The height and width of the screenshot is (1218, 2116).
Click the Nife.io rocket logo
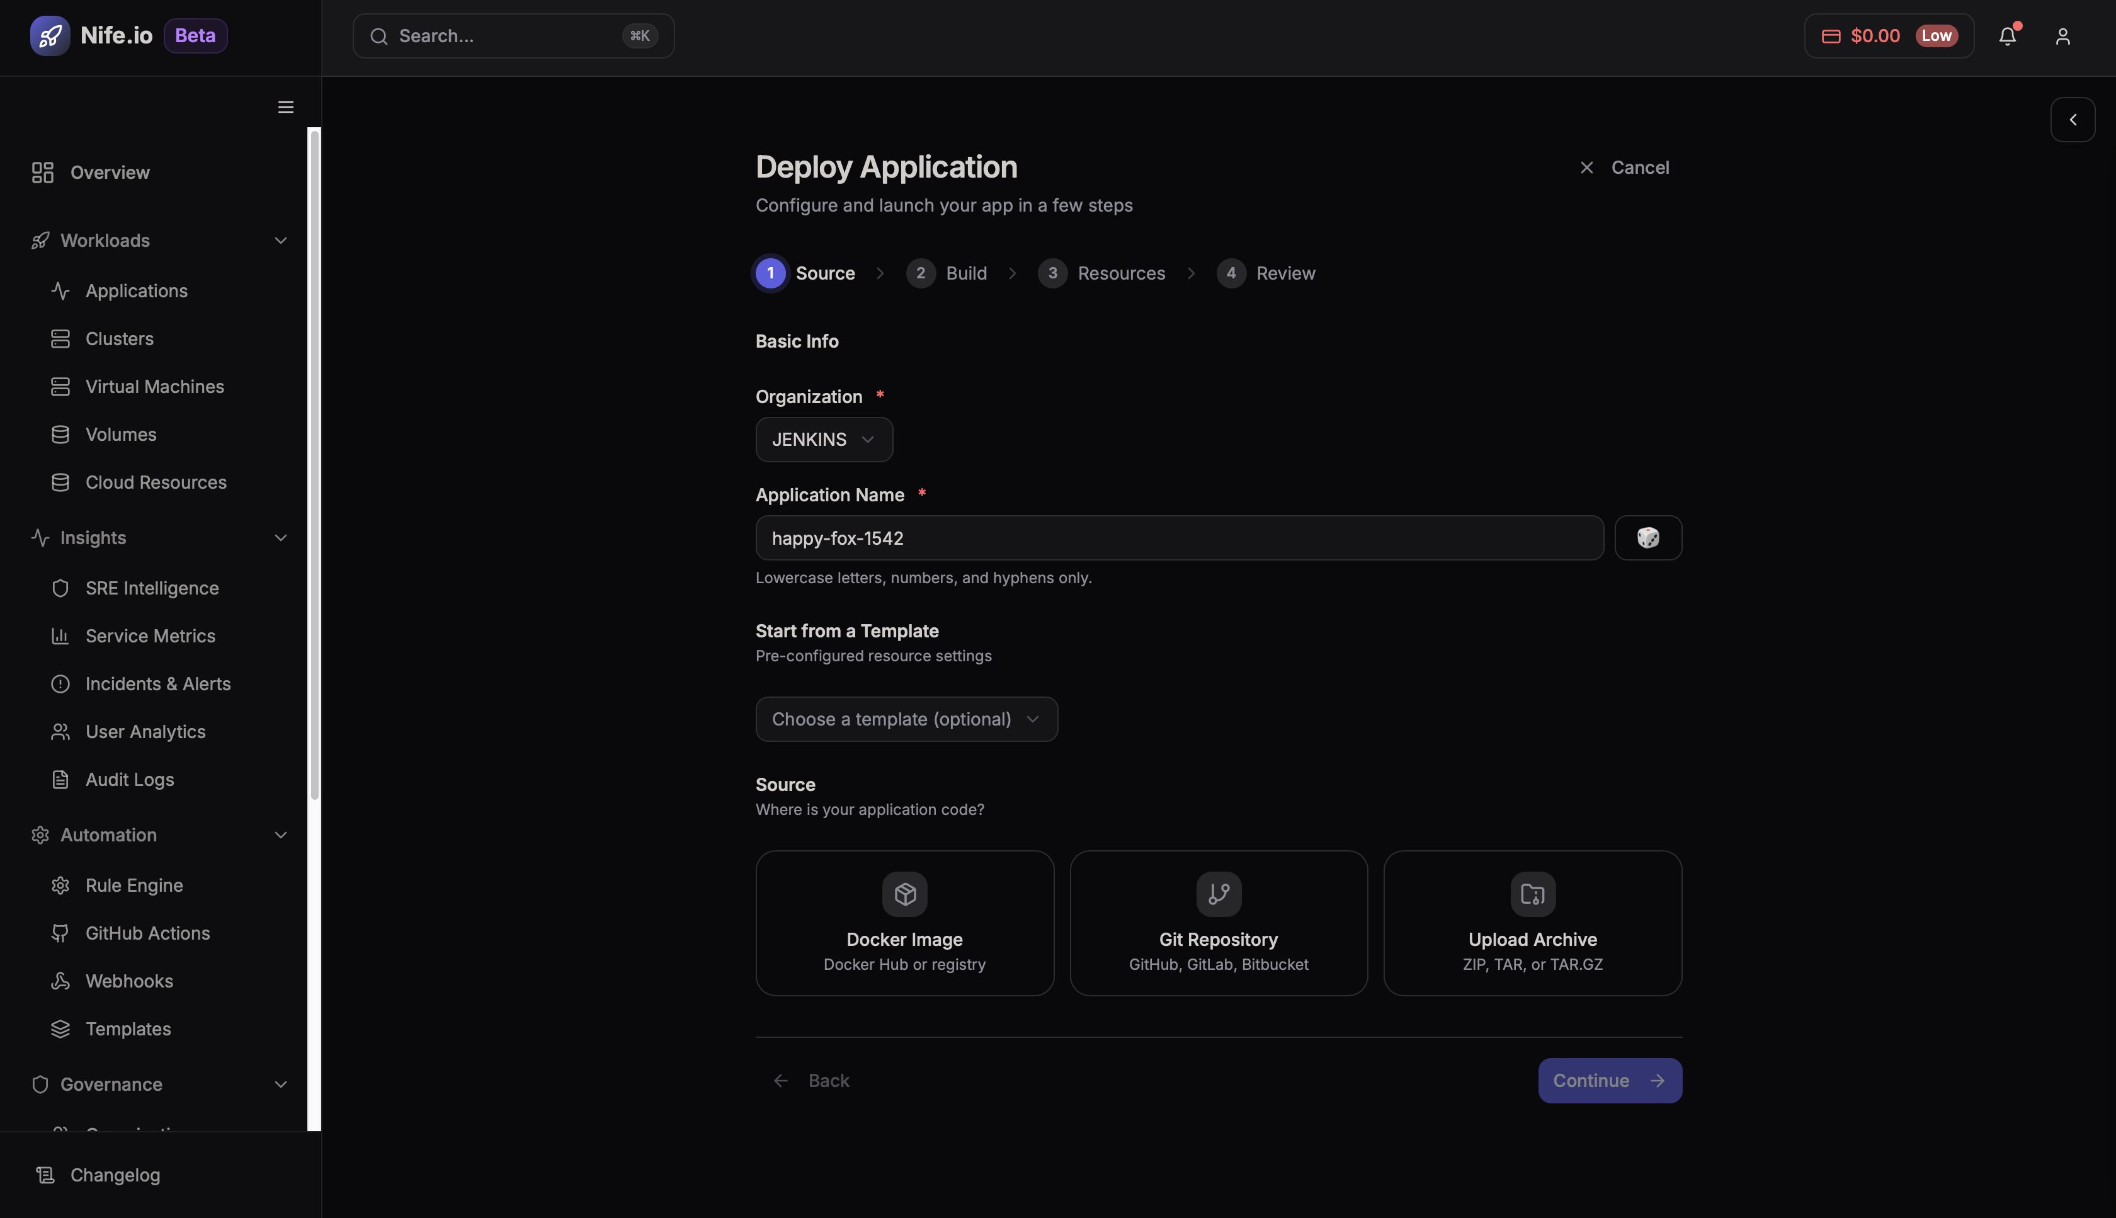(x=50, y=36)
